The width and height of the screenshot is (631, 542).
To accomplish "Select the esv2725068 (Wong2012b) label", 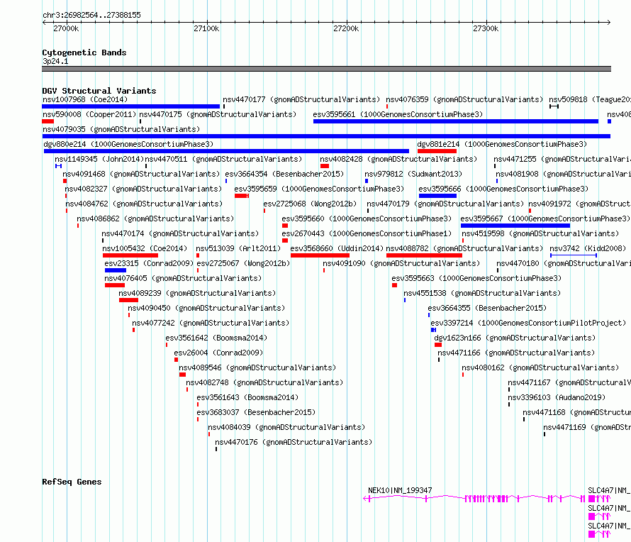I will click(x=310, y=204).
